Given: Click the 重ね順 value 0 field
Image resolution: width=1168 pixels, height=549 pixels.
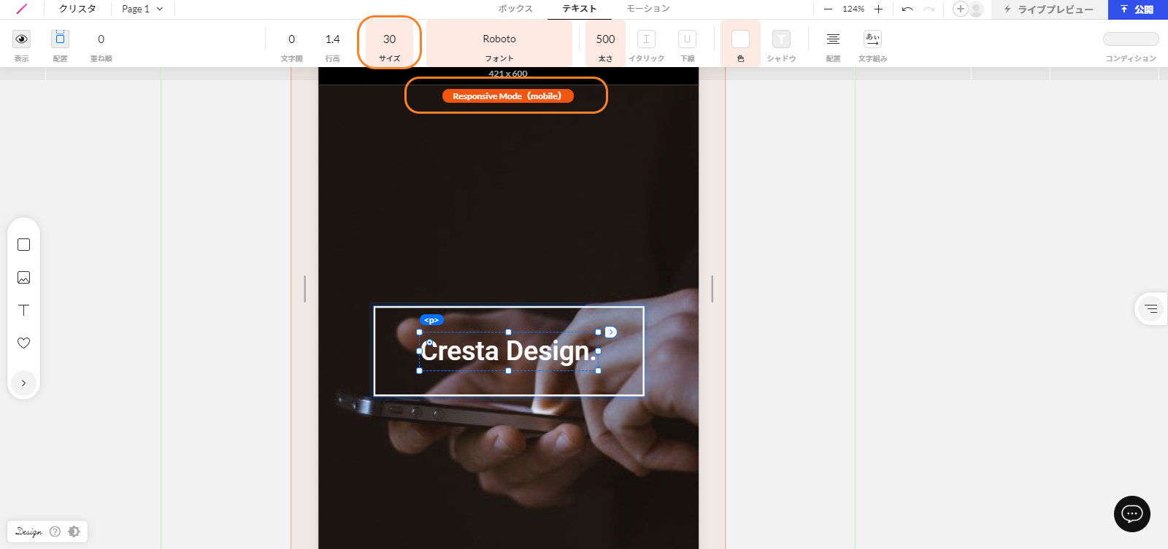Looking at the screenshot, I should (101, 39).
